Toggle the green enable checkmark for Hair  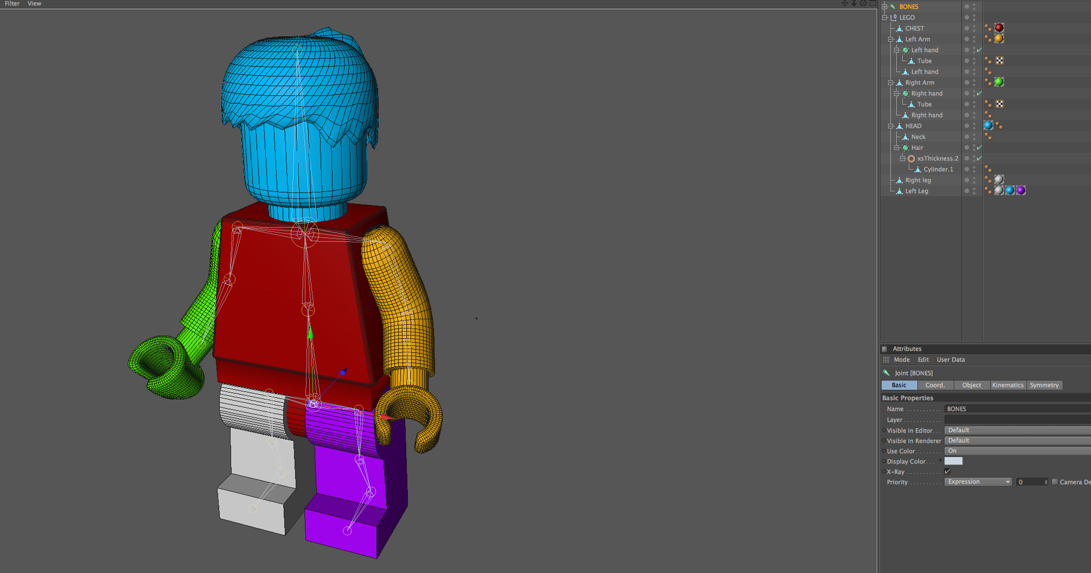pyautogui.click(x=979, y=147)
